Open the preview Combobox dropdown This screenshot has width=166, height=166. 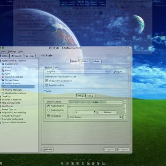95,117
